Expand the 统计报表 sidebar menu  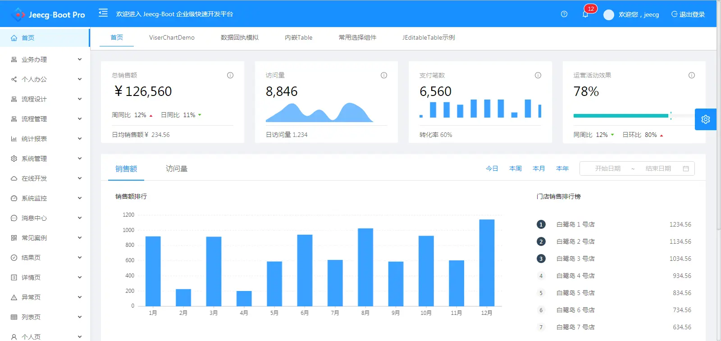click(45, 139)
